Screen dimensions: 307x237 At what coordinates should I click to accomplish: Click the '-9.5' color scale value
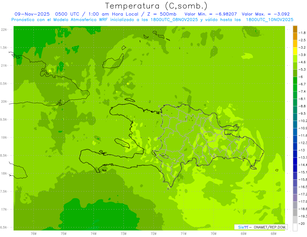302,113
